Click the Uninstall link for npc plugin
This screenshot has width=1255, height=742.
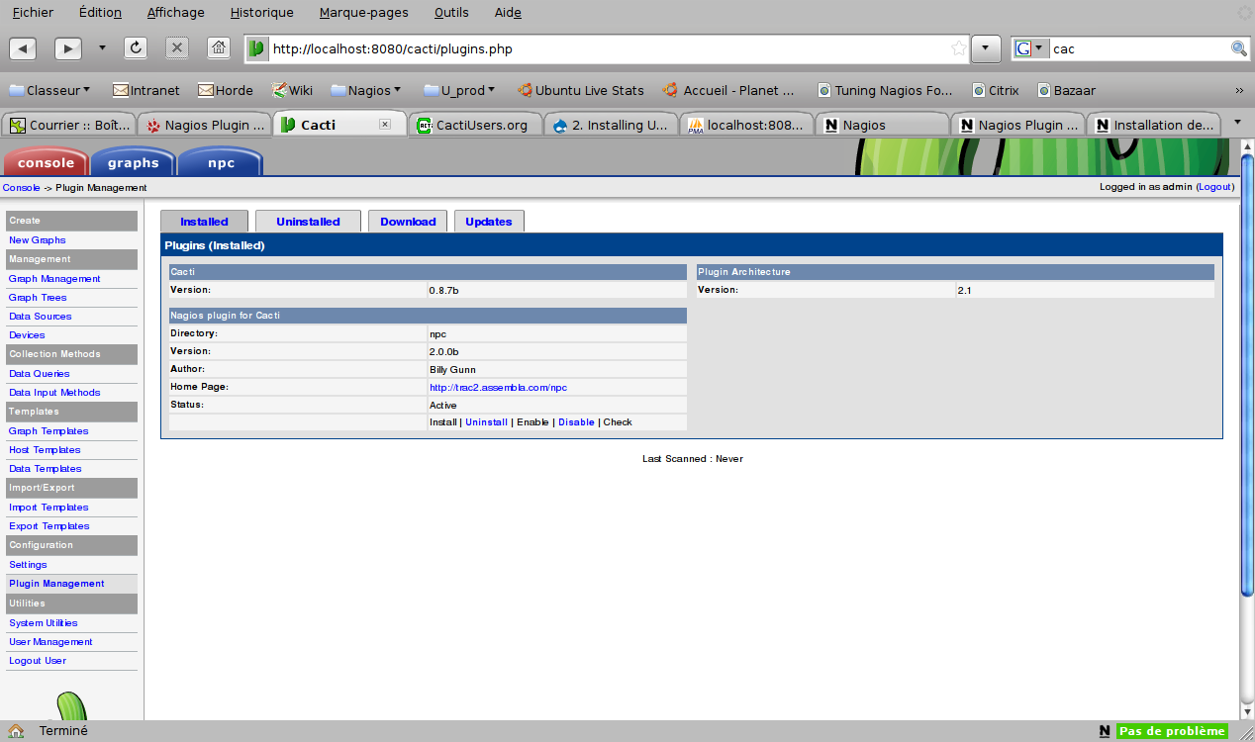point(486,422)
